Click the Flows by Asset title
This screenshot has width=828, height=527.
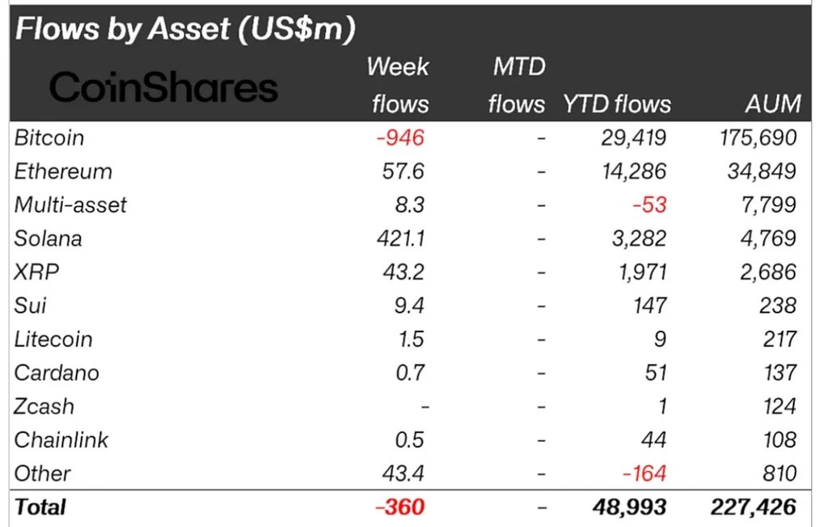(x=185, y=29)
